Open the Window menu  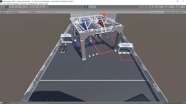pos(42,4)
